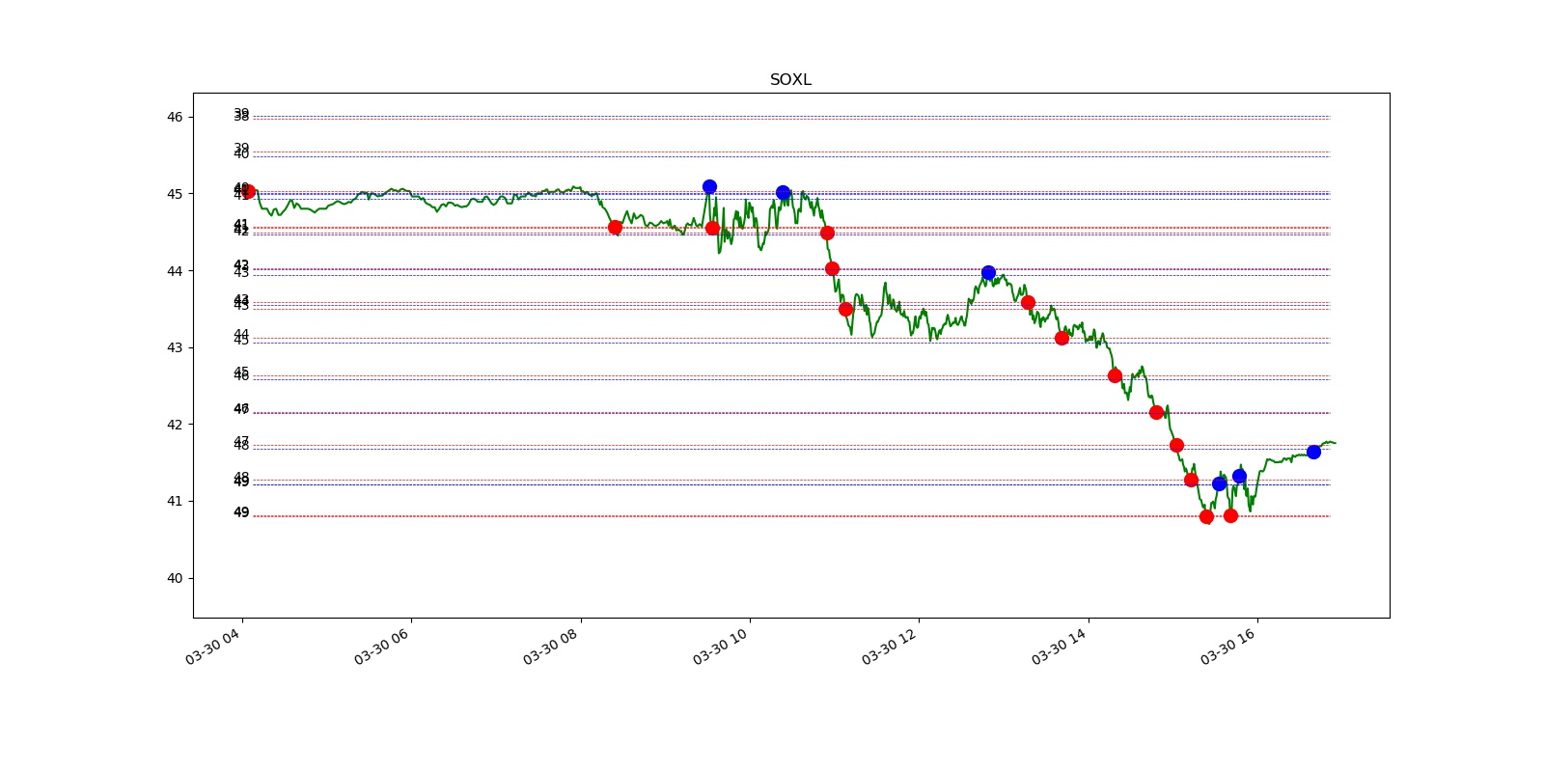The image size is (1544, 772).
Task: Select the y-axis tick label 43
Action: (x=175, y=347)
